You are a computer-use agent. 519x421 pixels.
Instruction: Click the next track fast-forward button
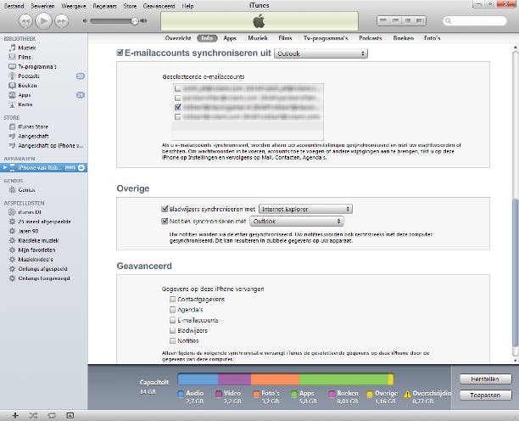tap(61, 21)
